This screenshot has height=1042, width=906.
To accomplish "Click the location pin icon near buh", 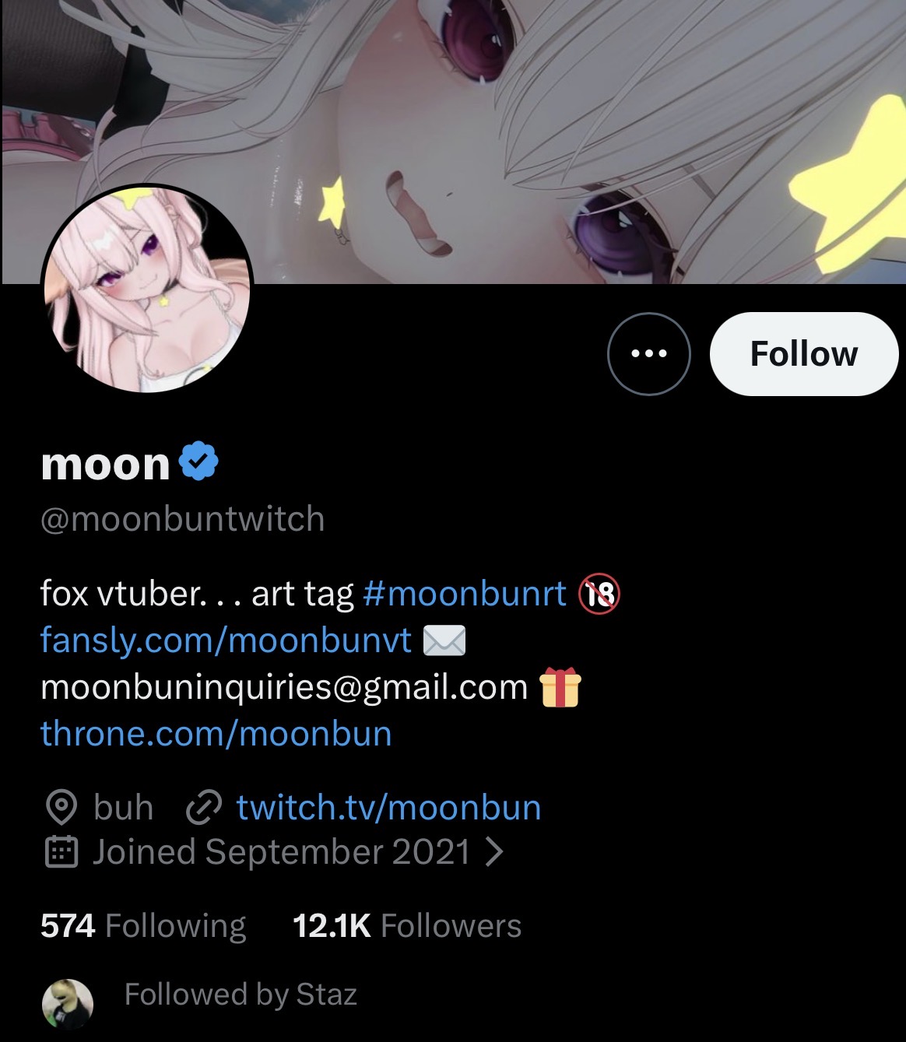I will (61, 808).
